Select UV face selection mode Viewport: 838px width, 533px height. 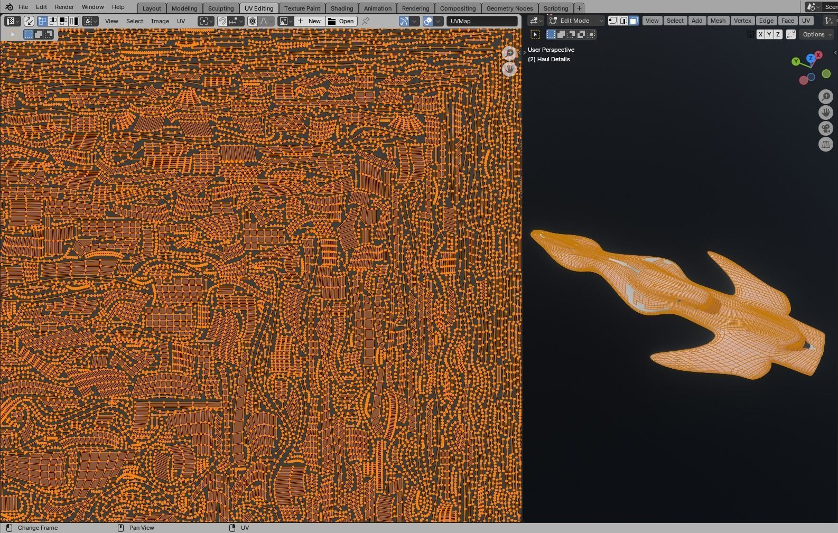click(x=63, y=21)
